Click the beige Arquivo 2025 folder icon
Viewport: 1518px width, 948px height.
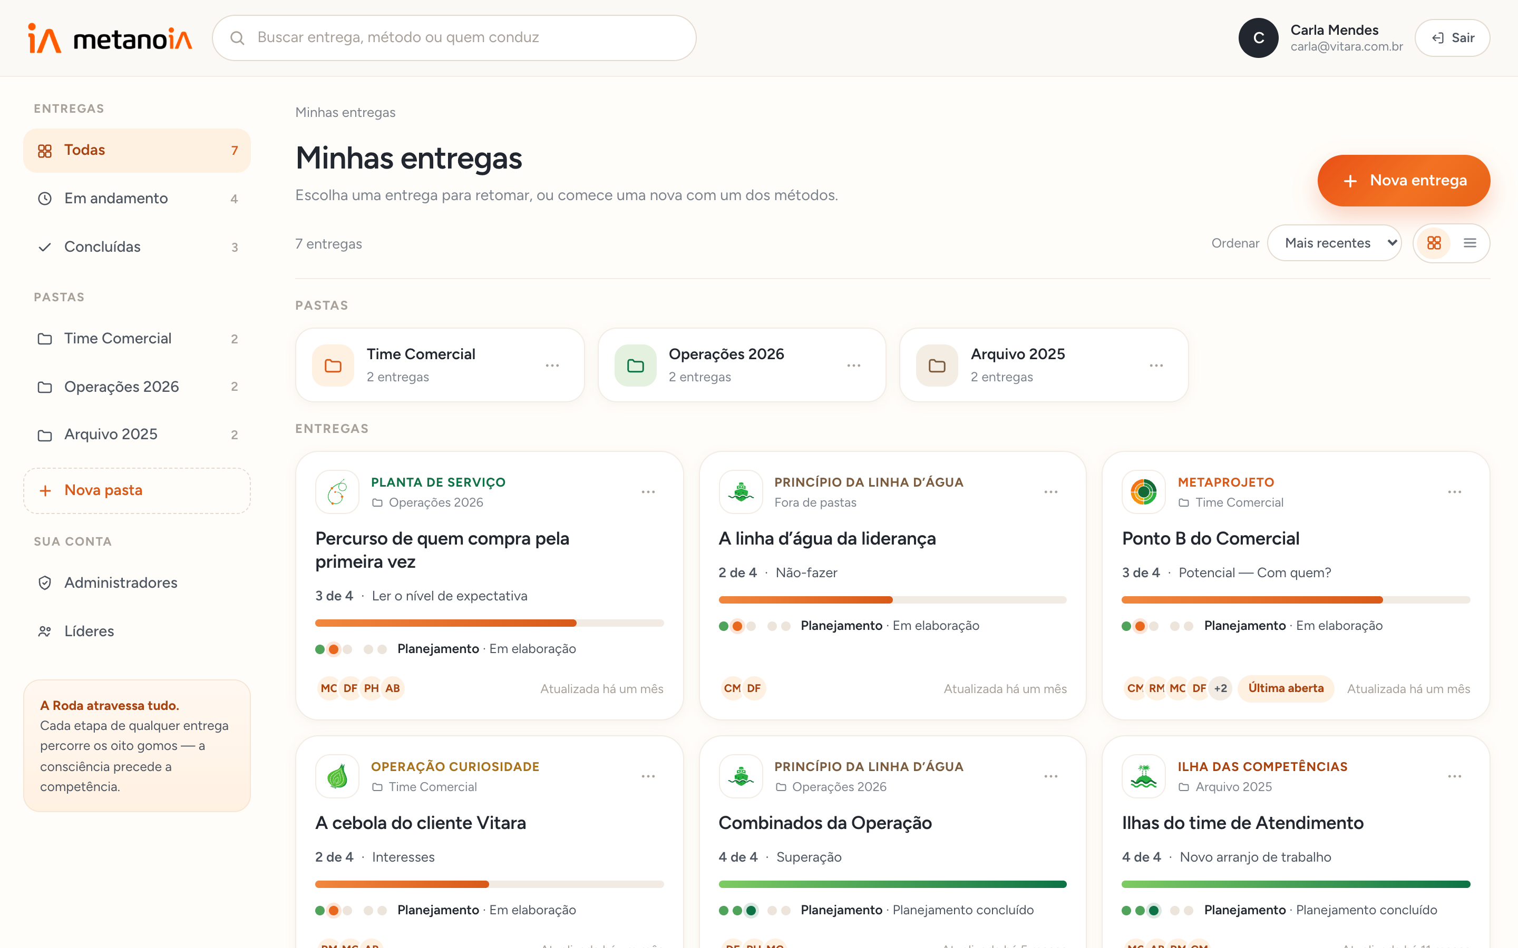(937, 366)
